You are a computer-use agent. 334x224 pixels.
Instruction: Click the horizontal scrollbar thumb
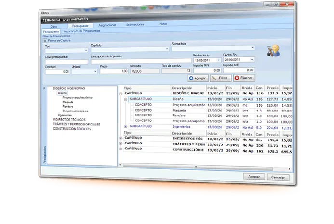tap(198, 167)
